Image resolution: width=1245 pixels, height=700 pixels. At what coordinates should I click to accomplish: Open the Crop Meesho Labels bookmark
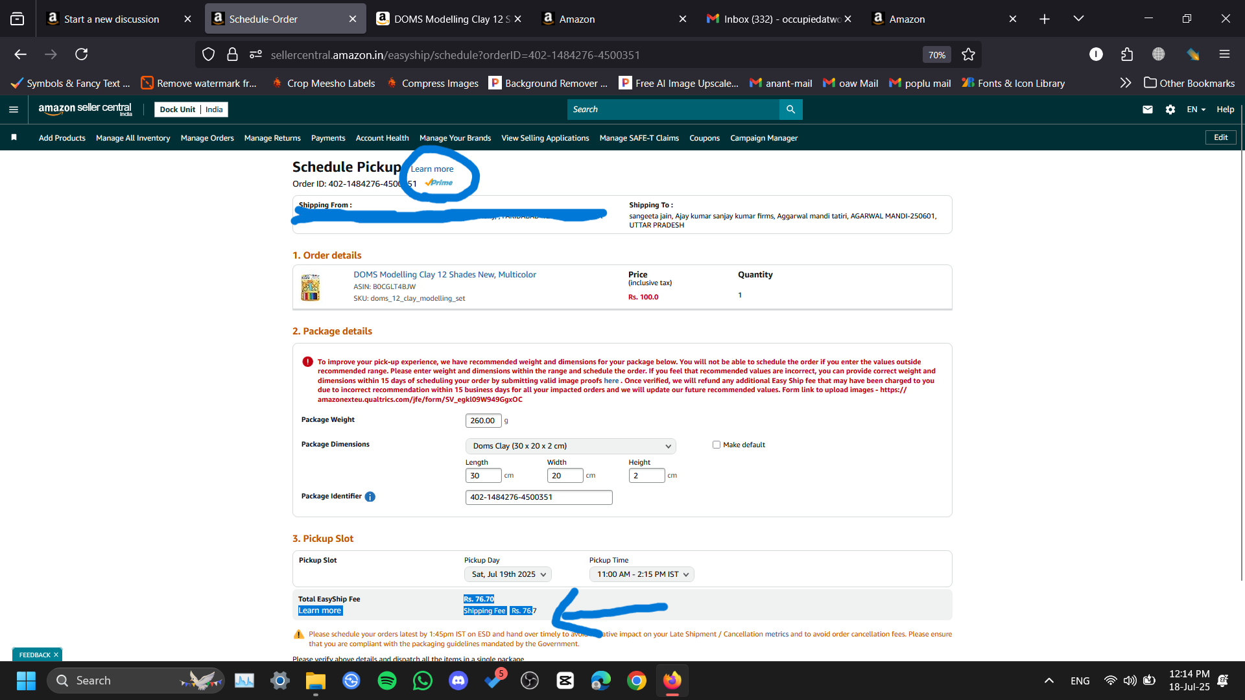(x=323, y=83)
